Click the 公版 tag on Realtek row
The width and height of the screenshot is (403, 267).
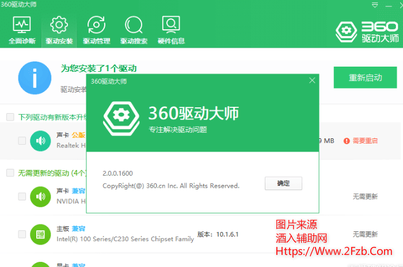(78, 135)
